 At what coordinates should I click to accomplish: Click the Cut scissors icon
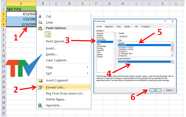(40, 16)
